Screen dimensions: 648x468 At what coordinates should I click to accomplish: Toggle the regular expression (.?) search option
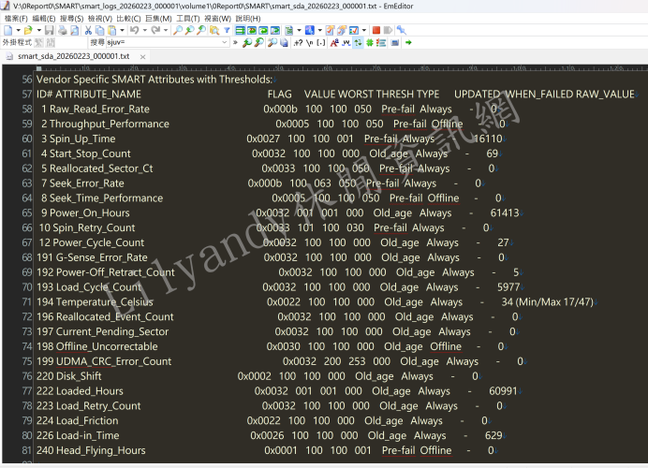[298, 42]
